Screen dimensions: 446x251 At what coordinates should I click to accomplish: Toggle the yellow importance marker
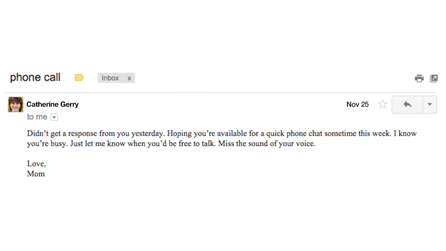[x=79, y=78]
